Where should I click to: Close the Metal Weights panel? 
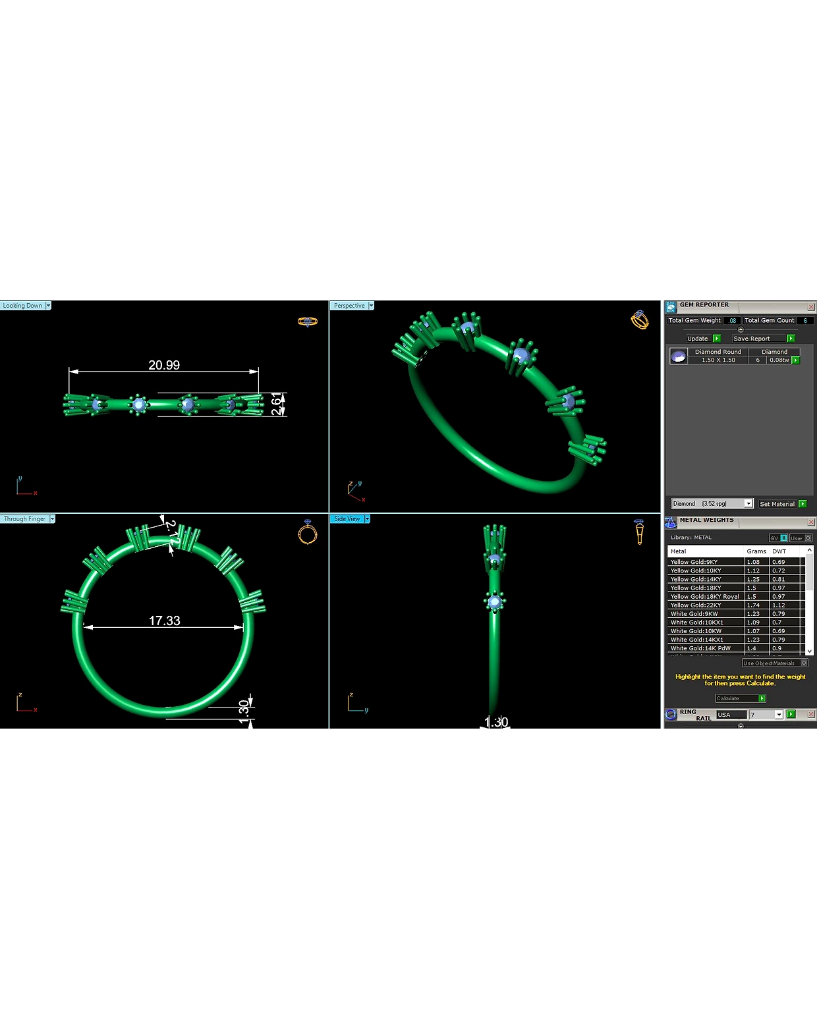811,522
